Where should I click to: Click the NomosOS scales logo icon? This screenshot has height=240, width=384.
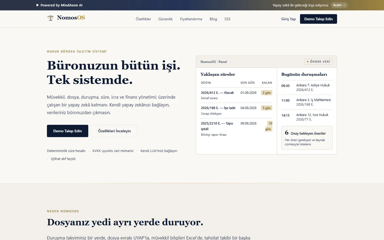[50, 18]
